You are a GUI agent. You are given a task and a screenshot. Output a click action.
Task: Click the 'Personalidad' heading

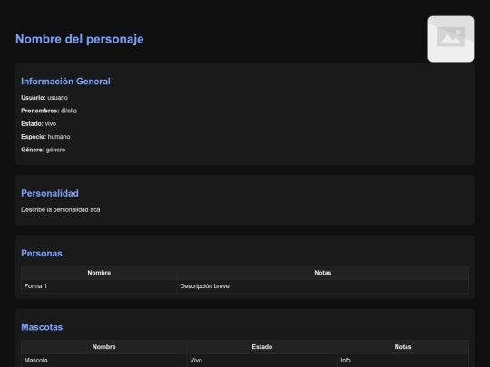[50, 194]
